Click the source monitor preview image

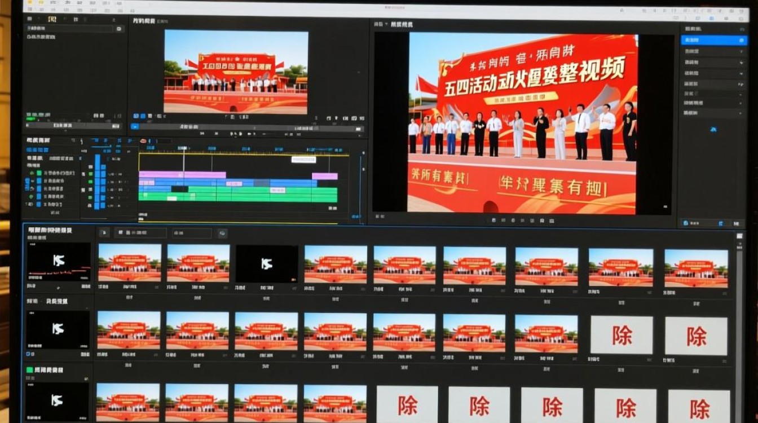pos(236,72)
